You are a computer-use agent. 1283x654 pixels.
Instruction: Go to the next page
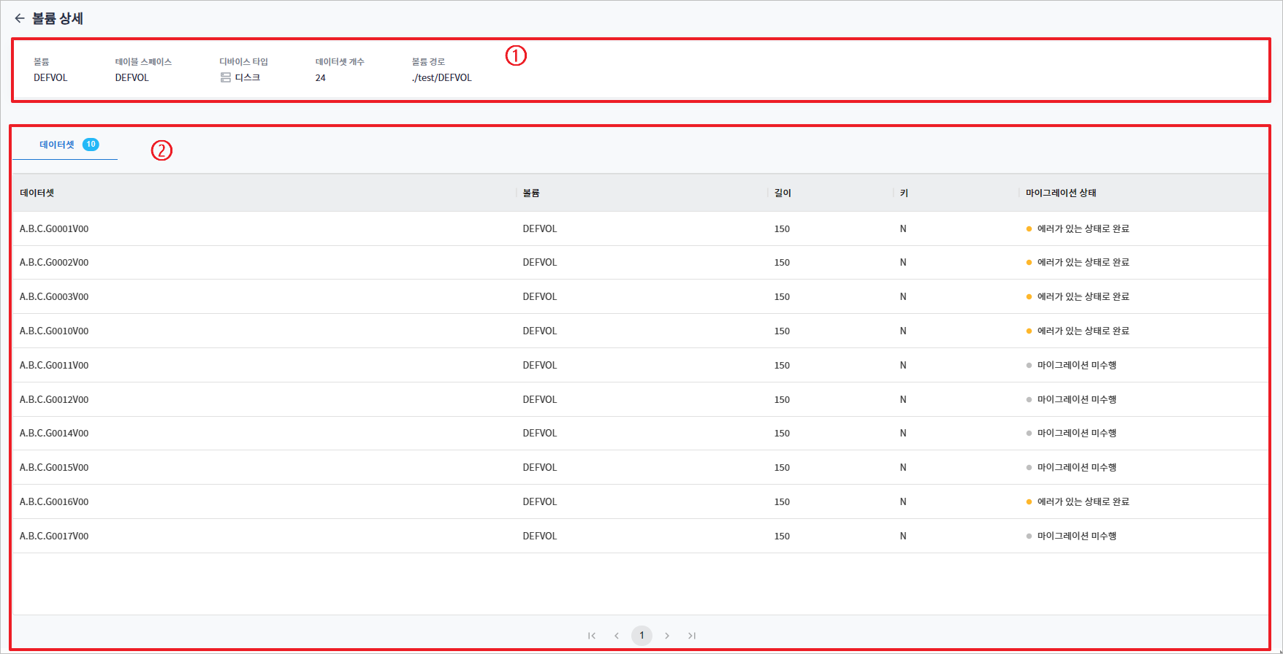(667, 636)
